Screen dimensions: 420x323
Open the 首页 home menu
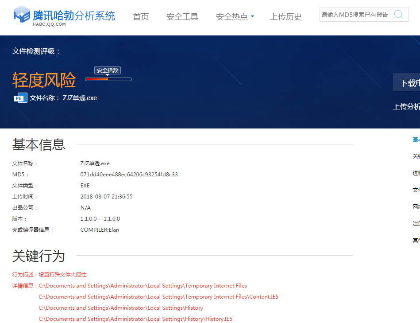[x=141, y=17]
